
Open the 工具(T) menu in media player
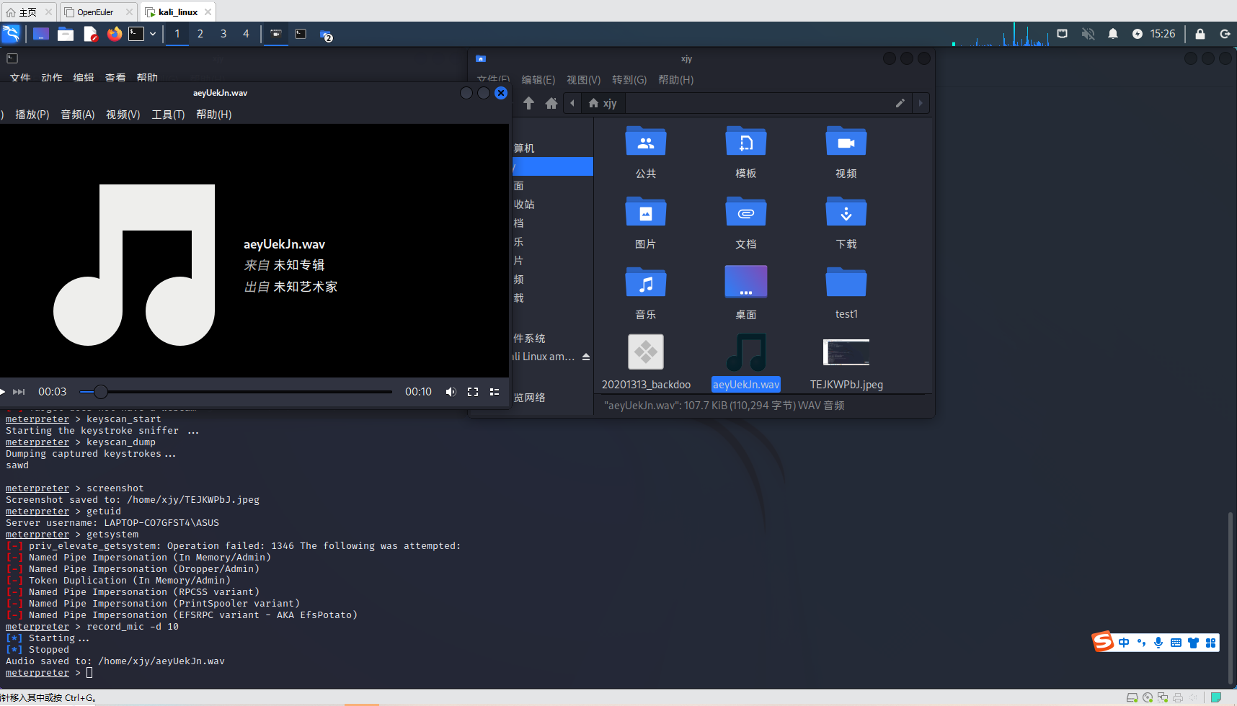tap(168, 115)
